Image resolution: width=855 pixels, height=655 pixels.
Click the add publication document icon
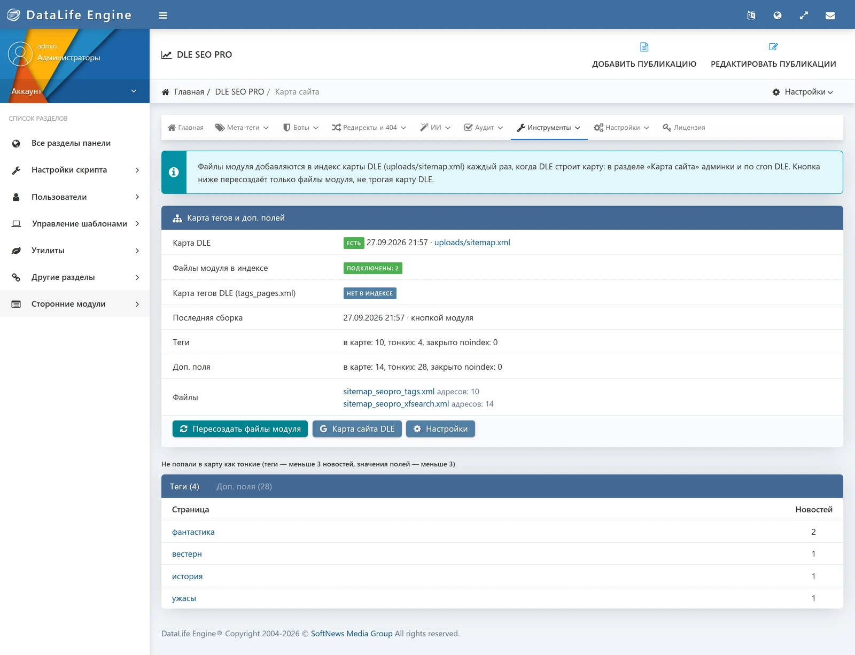coord(644,47)
